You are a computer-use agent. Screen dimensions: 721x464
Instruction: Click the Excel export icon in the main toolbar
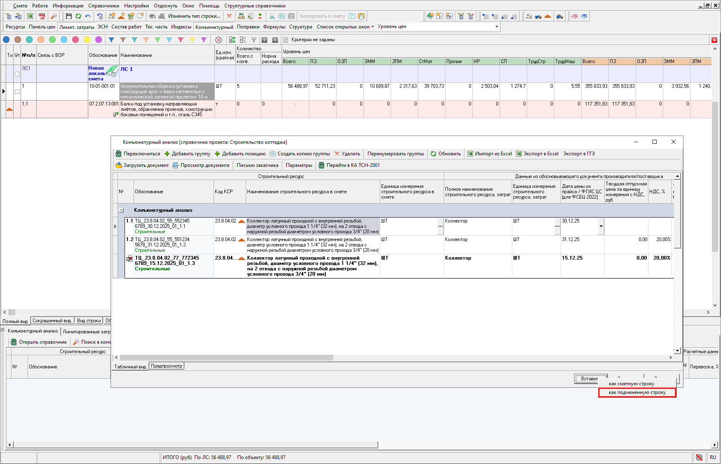click(x=30, y=16)
